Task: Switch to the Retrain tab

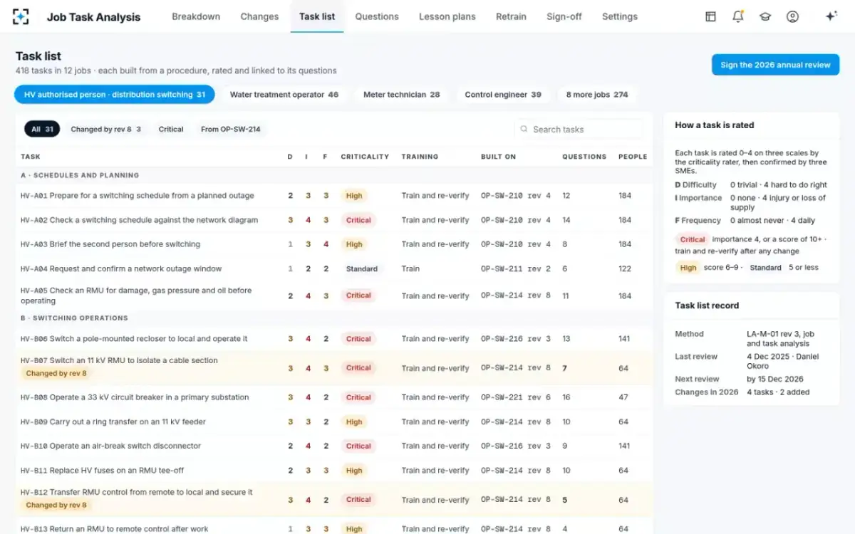Action: point(511,16)
